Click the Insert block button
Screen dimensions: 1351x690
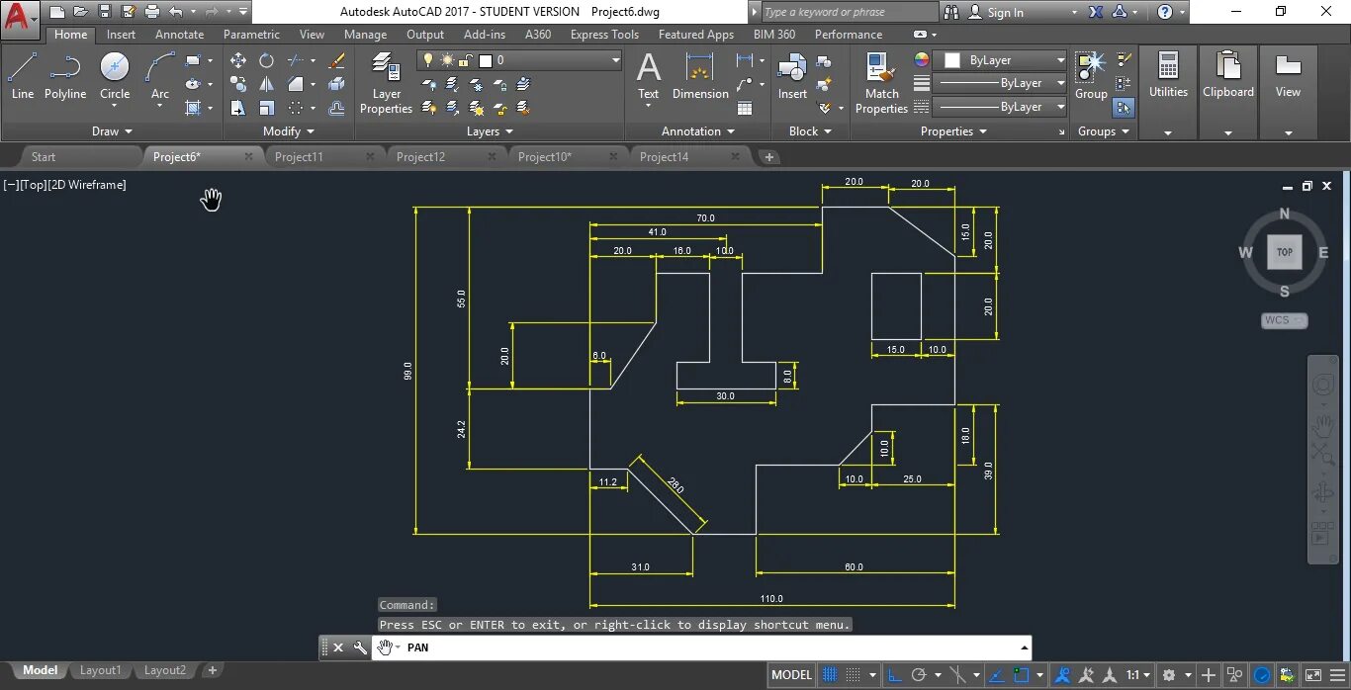(x=792, y=76)
